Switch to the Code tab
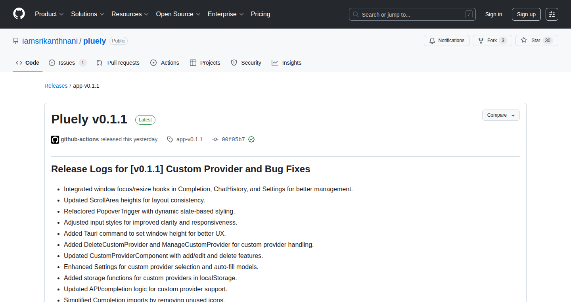 tap(28, 63)
